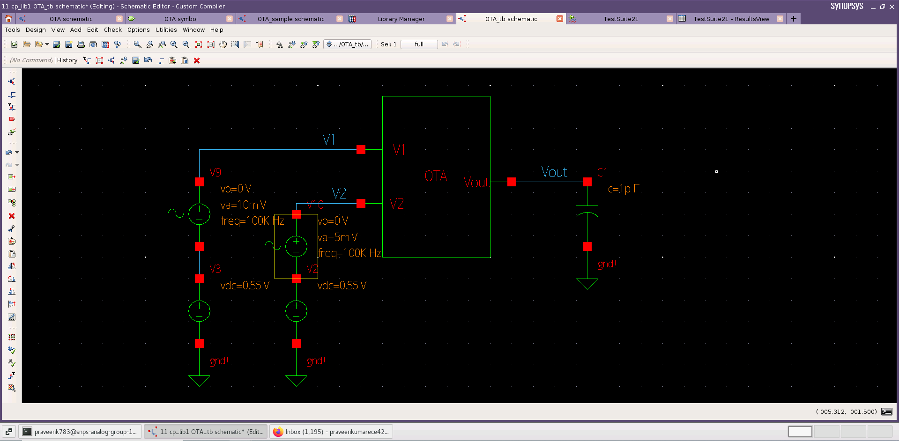Switch to the Library Manager tab
This screenshot has width=899, height=441.
pyautogui.click(x=401, y=19)
